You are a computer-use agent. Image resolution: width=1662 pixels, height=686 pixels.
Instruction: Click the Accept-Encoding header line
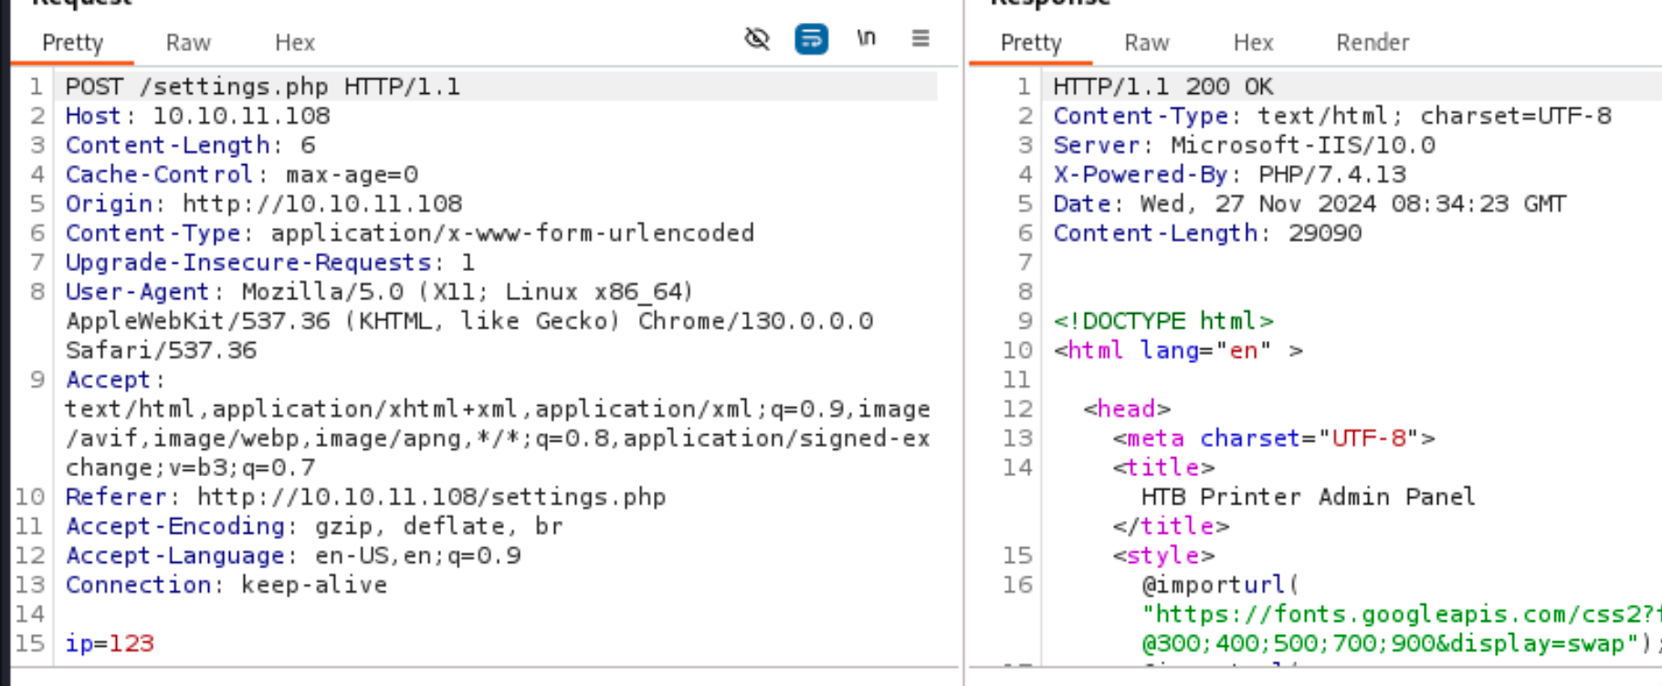tap(314, 525)
